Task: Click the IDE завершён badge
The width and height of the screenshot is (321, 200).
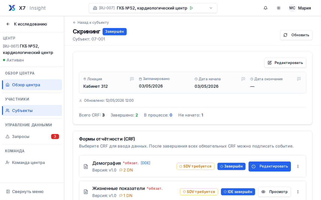Action: point(238,192)
